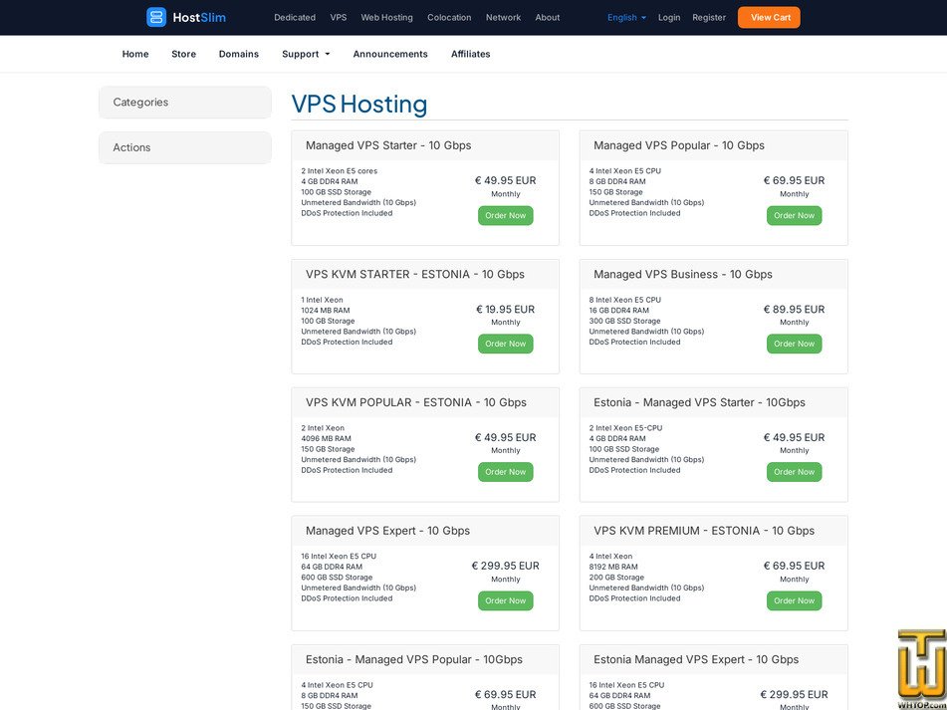947x710 pixels.
Task: Open the About menu item
Action: pyautogui.click(x=547, y=18)
